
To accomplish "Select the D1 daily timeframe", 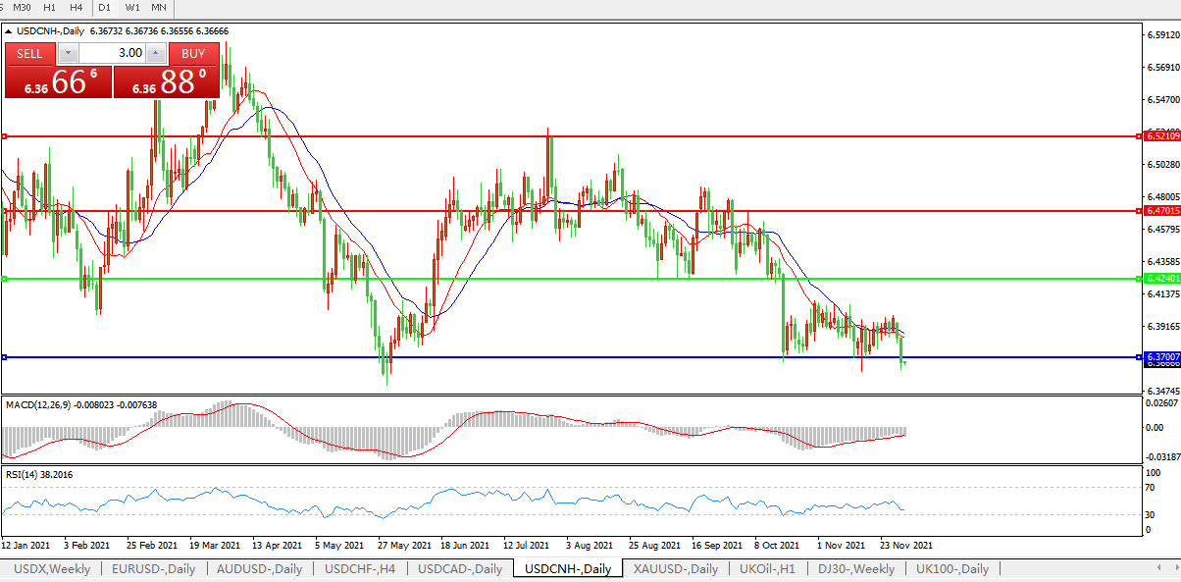I will [105, 8].
